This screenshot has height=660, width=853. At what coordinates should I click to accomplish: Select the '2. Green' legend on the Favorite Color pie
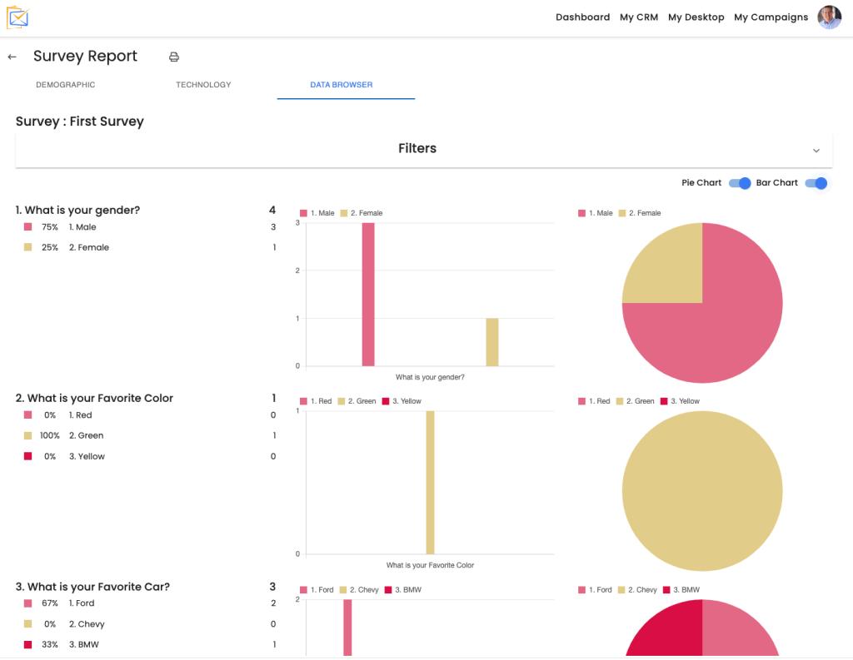pos(640,400)
